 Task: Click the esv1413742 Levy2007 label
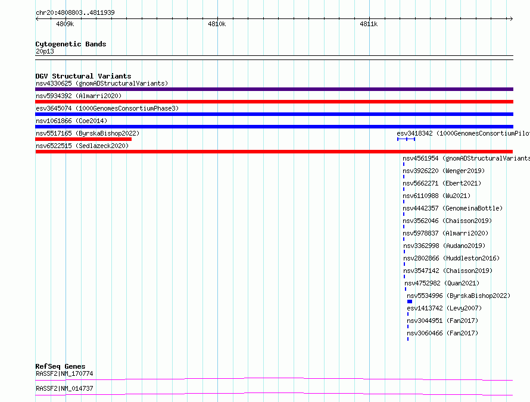(x=444, y=308)
